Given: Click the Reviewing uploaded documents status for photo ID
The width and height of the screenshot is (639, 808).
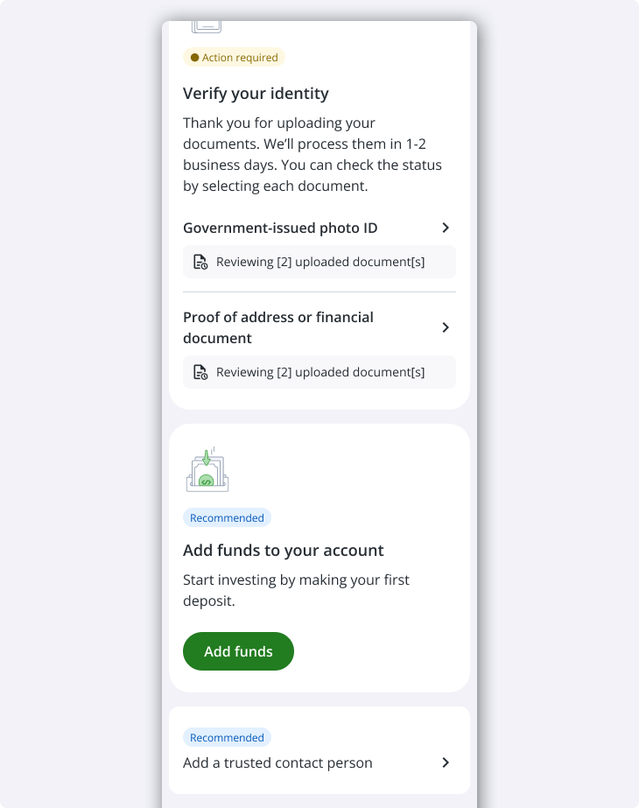Looking at the screenshot, I should point(320,262).
